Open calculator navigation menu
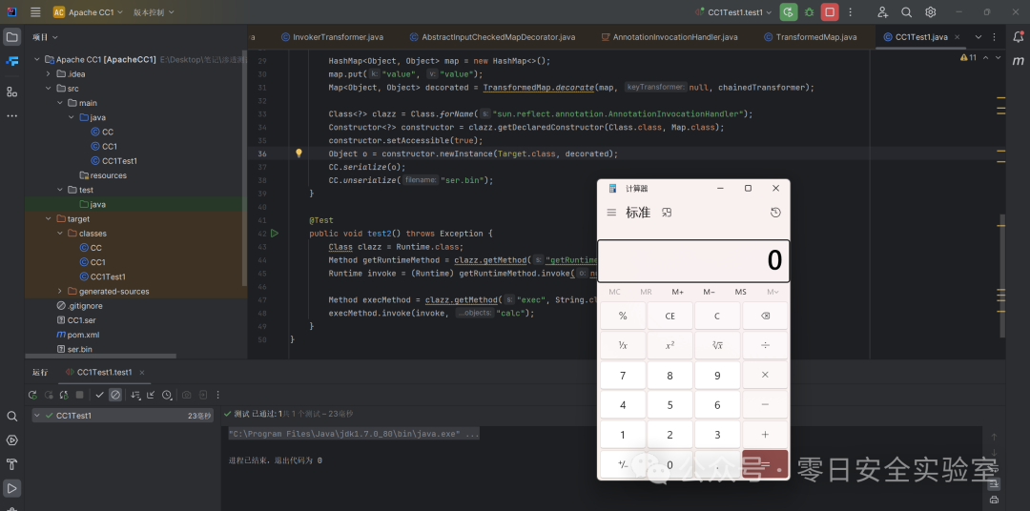 [611, 213]
